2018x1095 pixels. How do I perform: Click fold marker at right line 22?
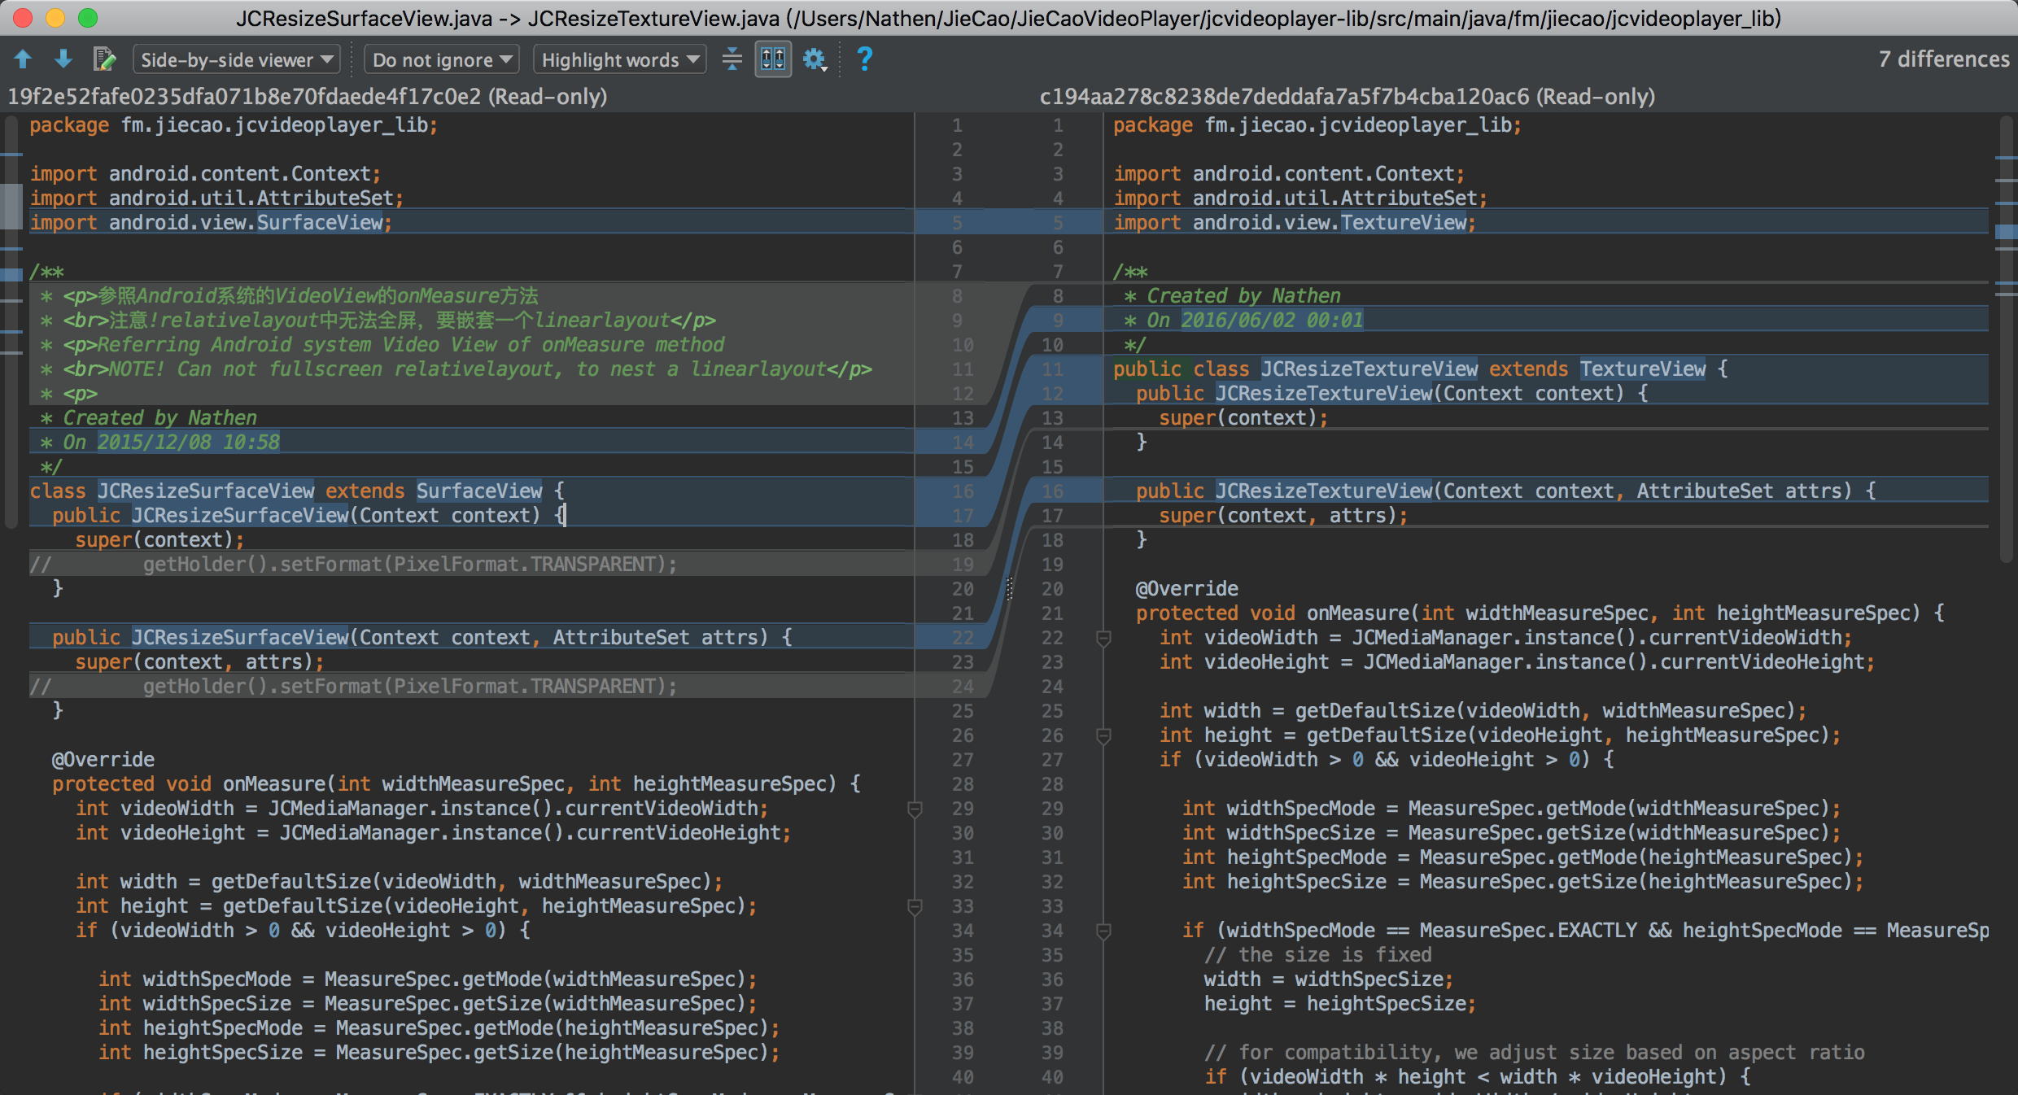[x=1103, y=639]
